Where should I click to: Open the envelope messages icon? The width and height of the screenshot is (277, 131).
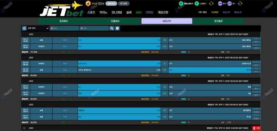(100, 4)
